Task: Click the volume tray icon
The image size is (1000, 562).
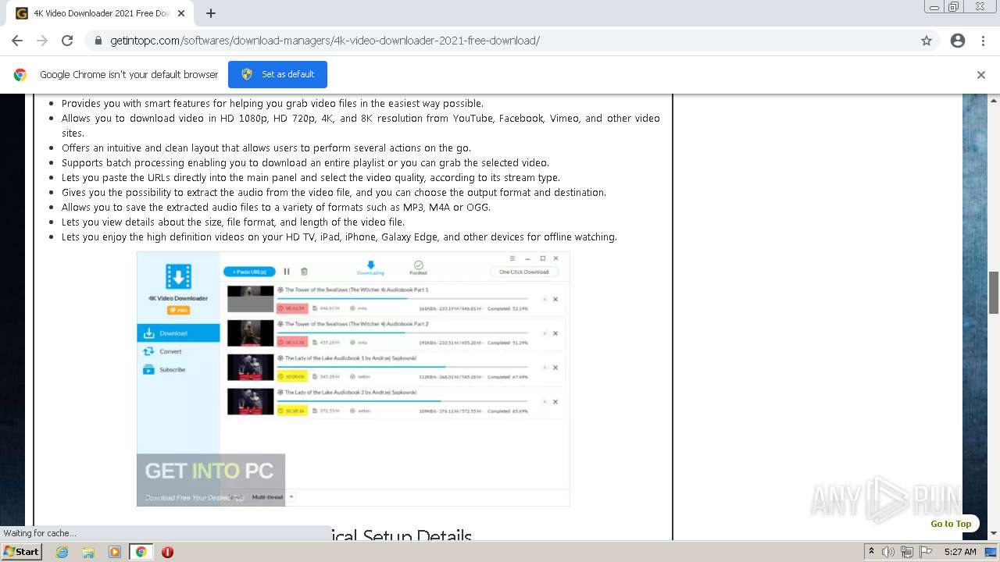Action: [889, 552]
